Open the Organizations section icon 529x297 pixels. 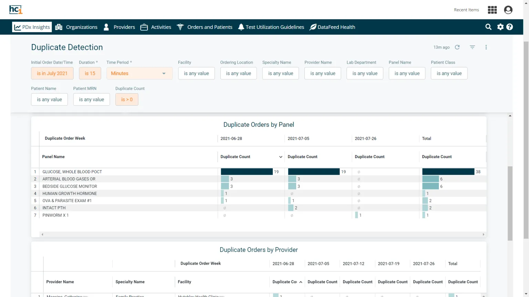coord(59,27)
